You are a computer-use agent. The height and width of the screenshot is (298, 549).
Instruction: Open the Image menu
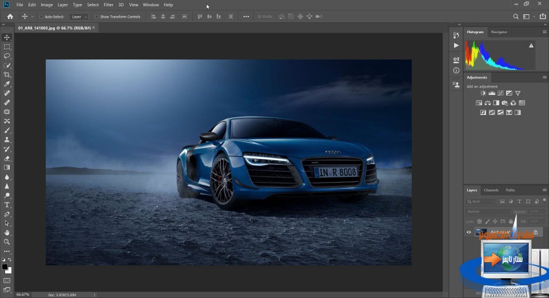point(46,5)
